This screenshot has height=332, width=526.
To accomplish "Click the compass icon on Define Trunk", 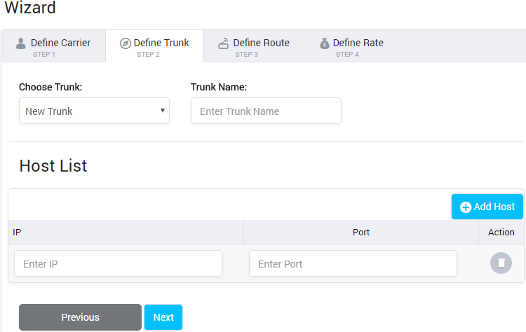I will click(x=126, y=43).
